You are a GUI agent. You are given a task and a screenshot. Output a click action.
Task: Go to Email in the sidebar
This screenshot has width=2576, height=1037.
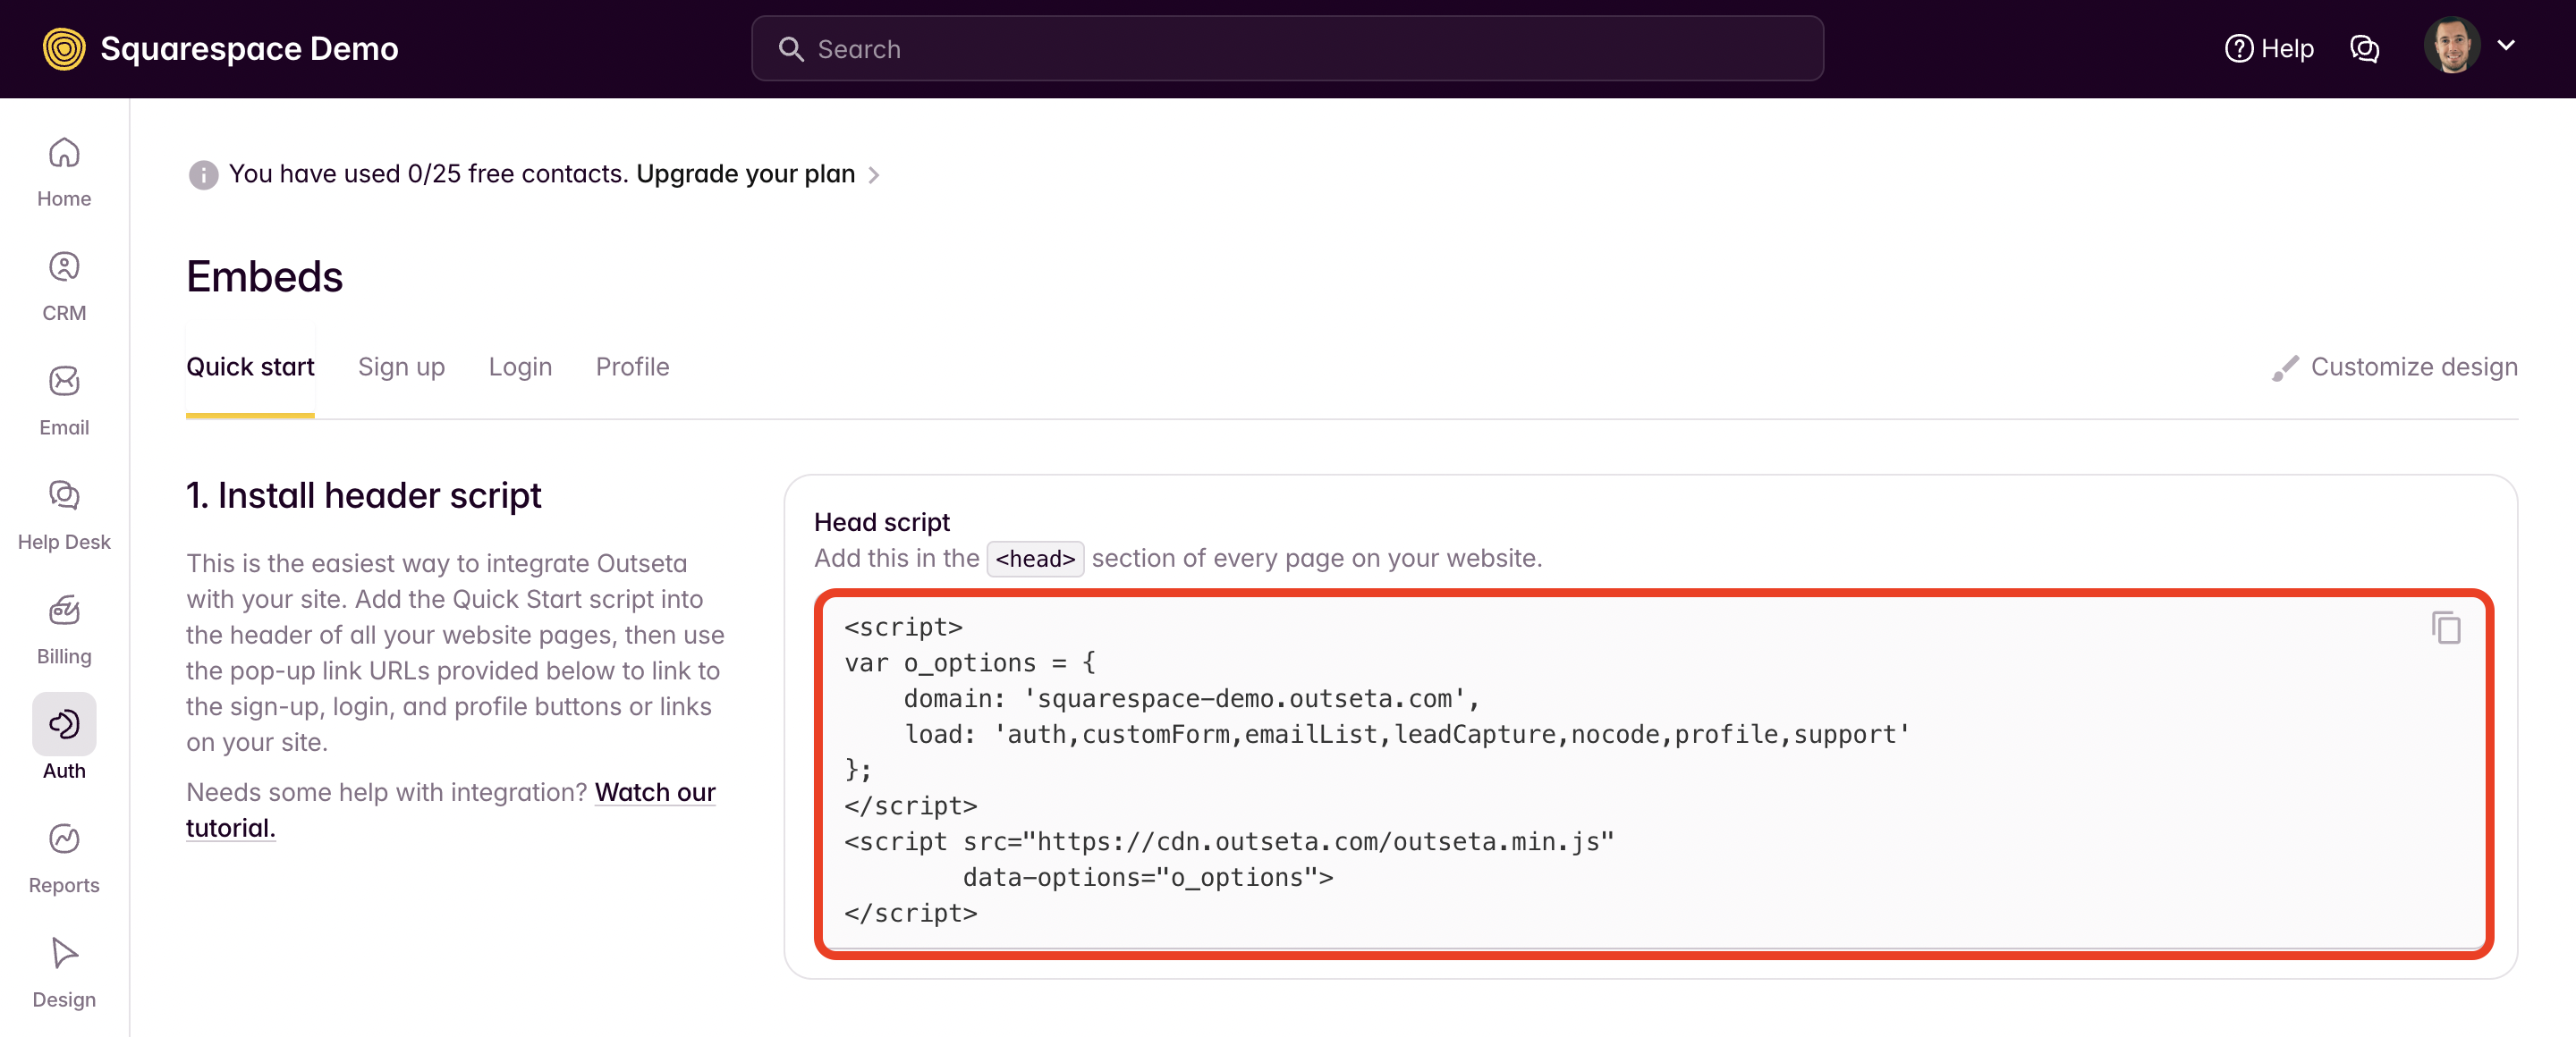coord(64,400)
